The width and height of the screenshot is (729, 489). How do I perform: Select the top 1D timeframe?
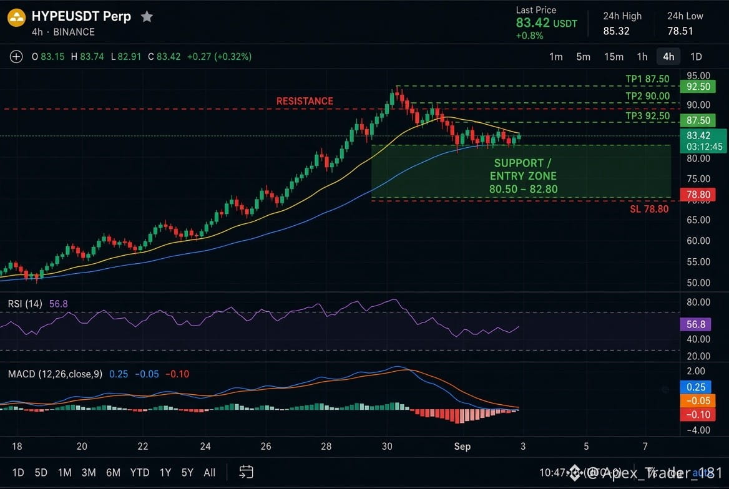tap(696, 57)
